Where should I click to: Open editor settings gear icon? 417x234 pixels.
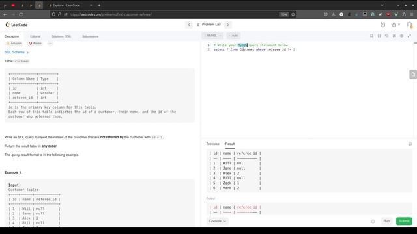(x=402, y=36)
